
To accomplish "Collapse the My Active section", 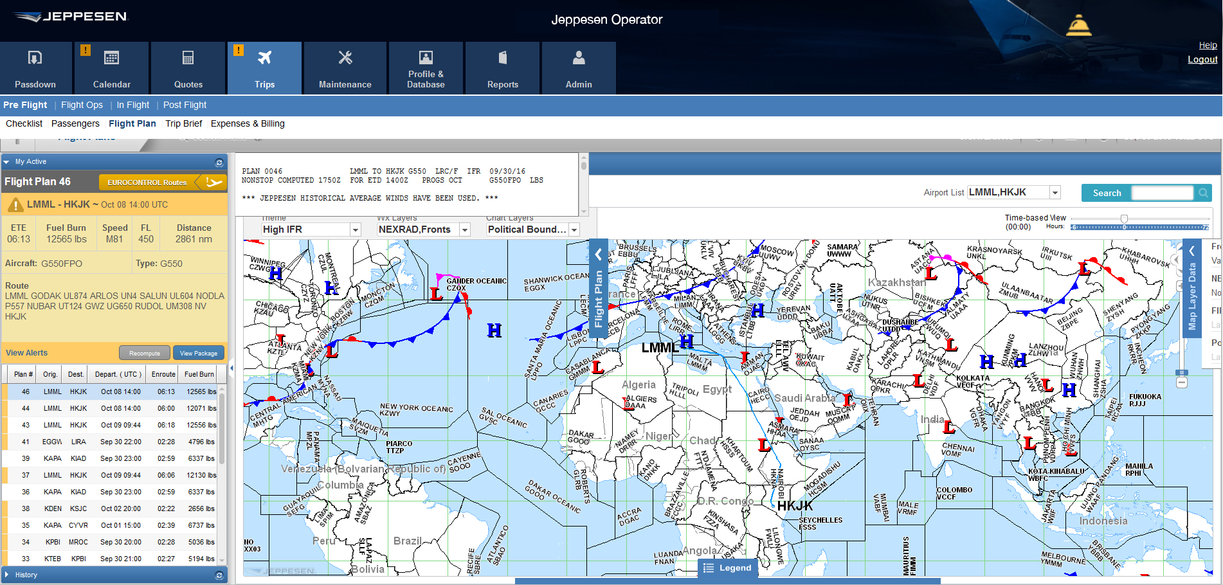I will 6,162.
